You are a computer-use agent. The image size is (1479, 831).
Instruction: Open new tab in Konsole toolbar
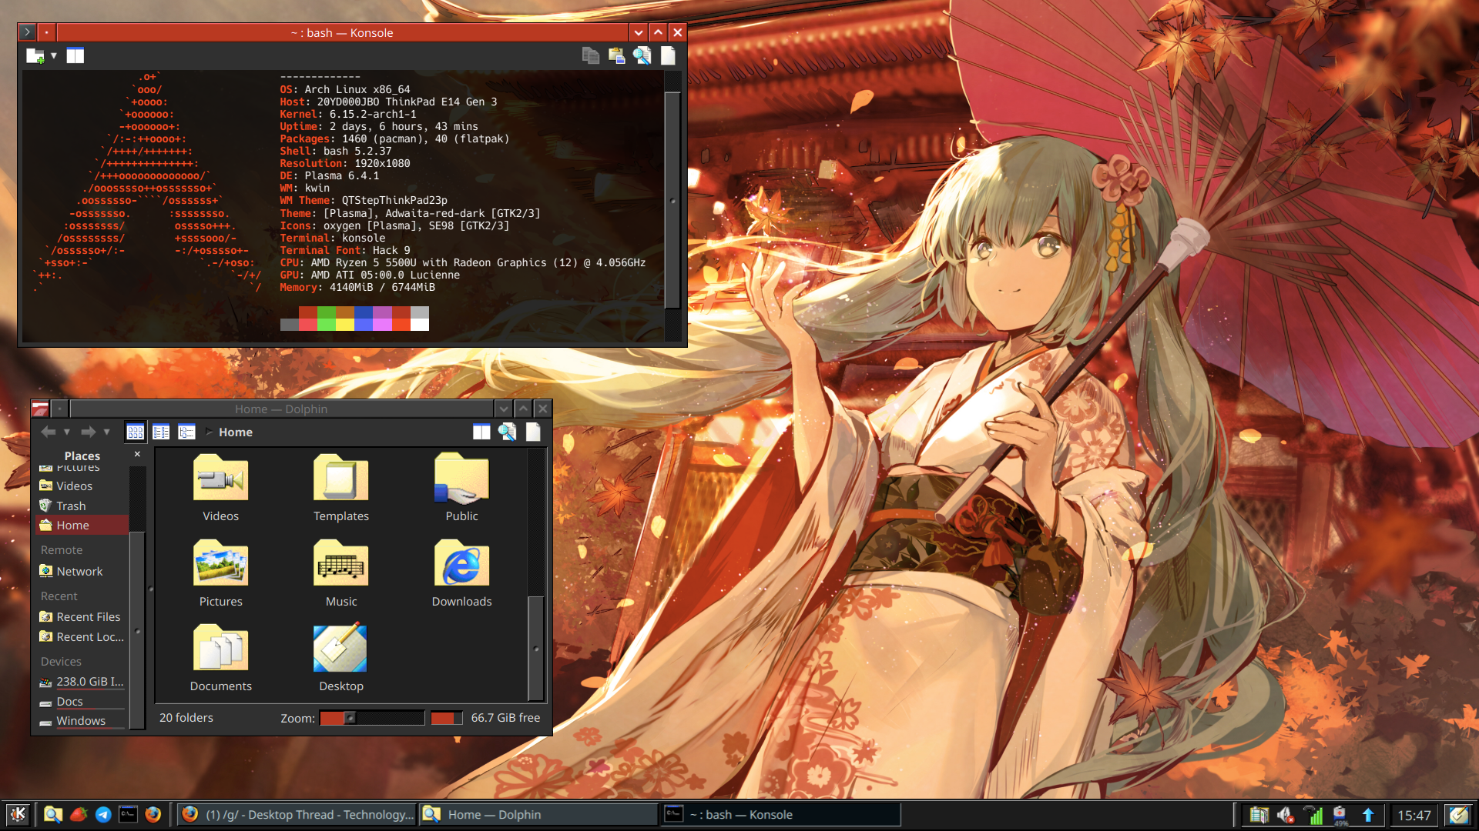point(35,55)
